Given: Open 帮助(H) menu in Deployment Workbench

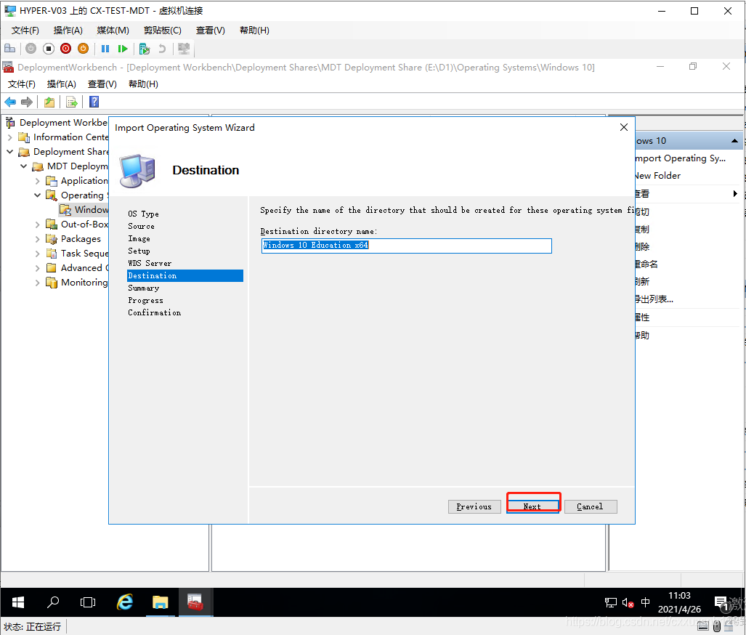Looking at the screenshot, I should (x=143, y=84).
